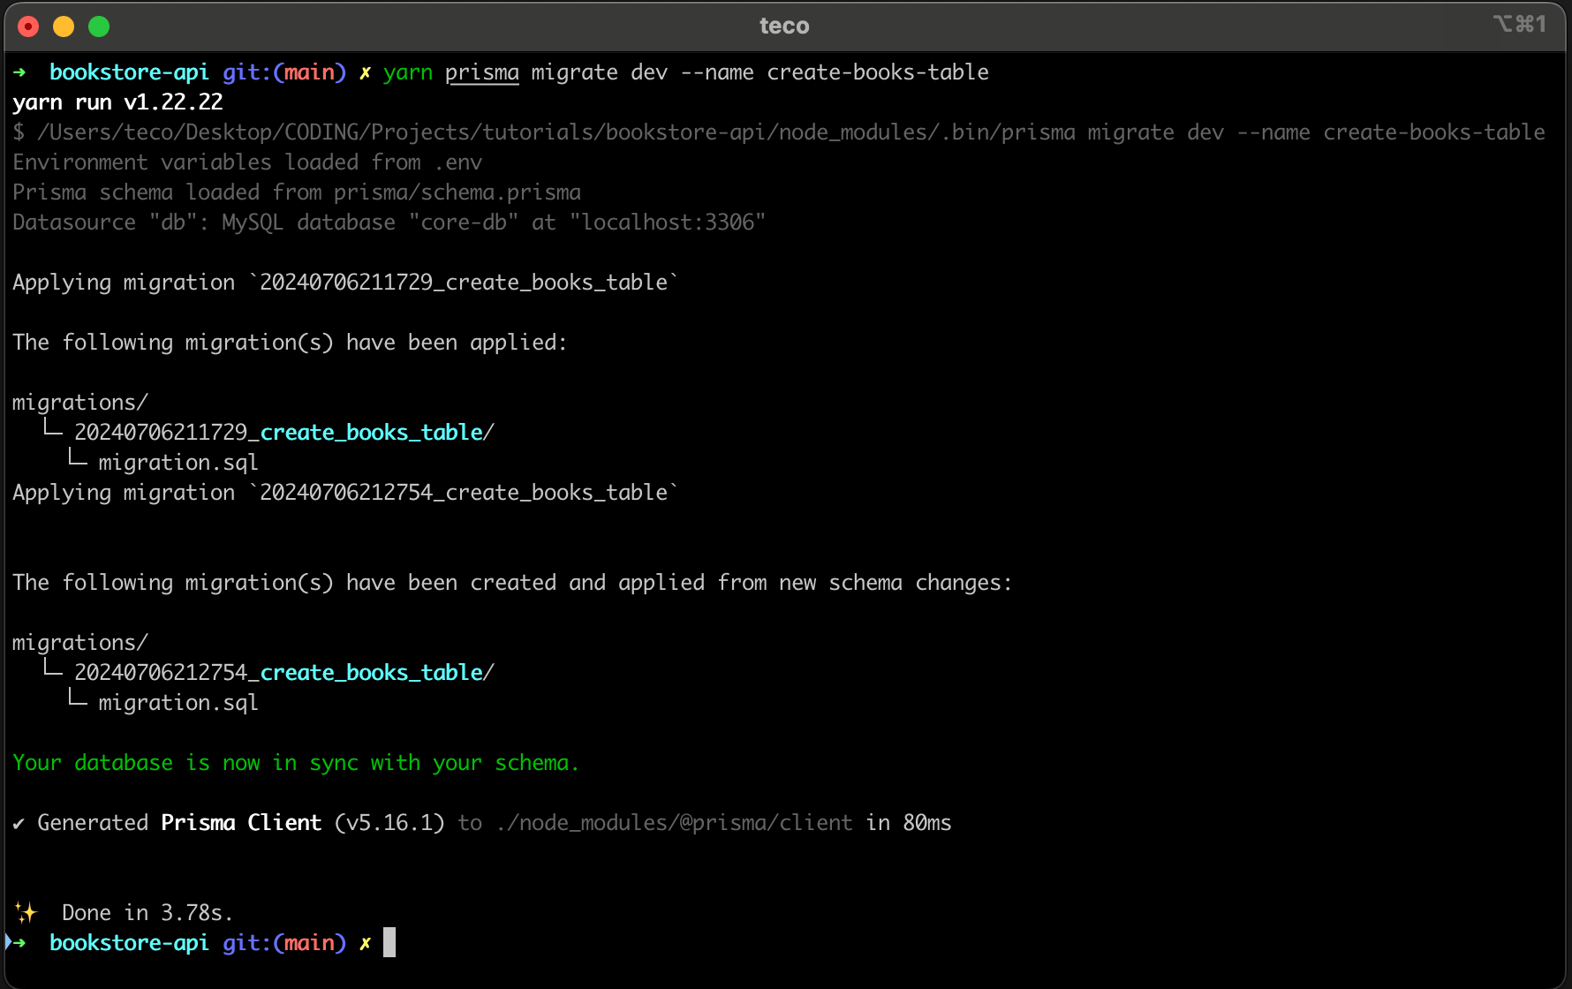Click the yellow x in the top prompt

365,72
